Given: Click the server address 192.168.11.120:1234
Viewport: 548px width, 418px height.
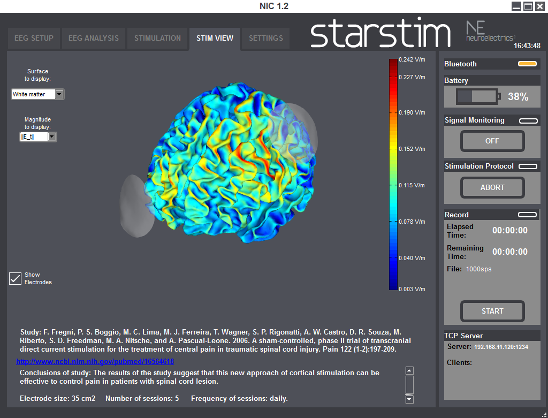Looking at the screenshot, I should point(501,347).
